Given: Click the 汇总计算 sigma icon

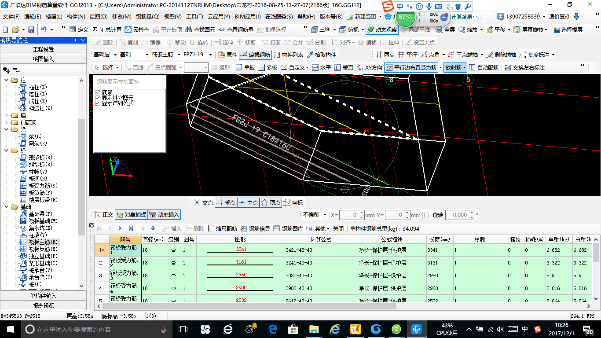Looking at the screenshot, I should click(x=107, y=29).
